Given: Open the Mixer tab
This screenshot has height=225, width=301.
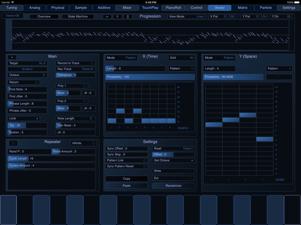Looking at the screenshot, I should (x=127, y=8).
